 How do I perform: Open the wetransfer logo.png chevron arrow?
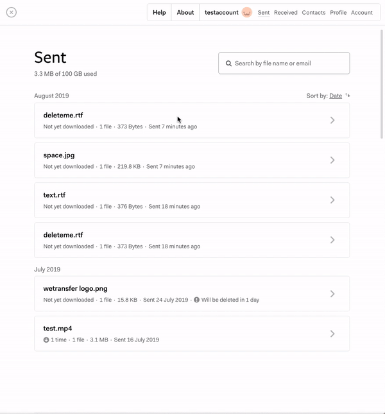pyautogui.click(x=332, y=294)
